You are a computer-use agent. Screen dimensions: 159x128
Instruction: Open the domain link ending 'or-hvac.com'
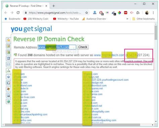[x=24, y=97]
